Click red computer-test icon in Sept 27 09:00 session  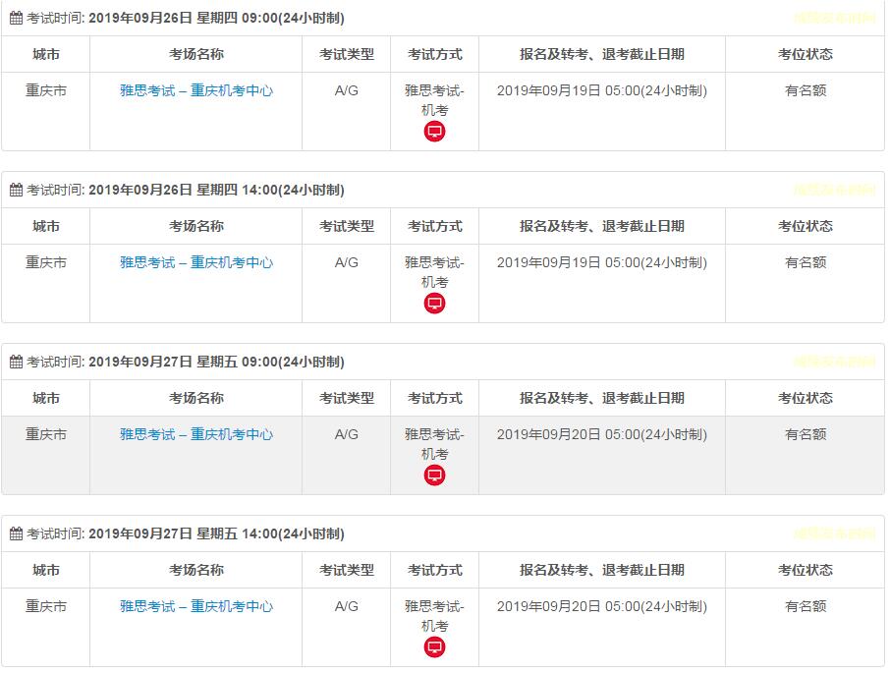click(x=434, y=476)
